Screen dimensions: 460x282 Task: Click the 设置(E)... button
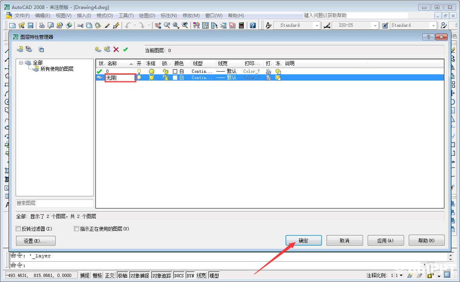[x=36, y=241]
